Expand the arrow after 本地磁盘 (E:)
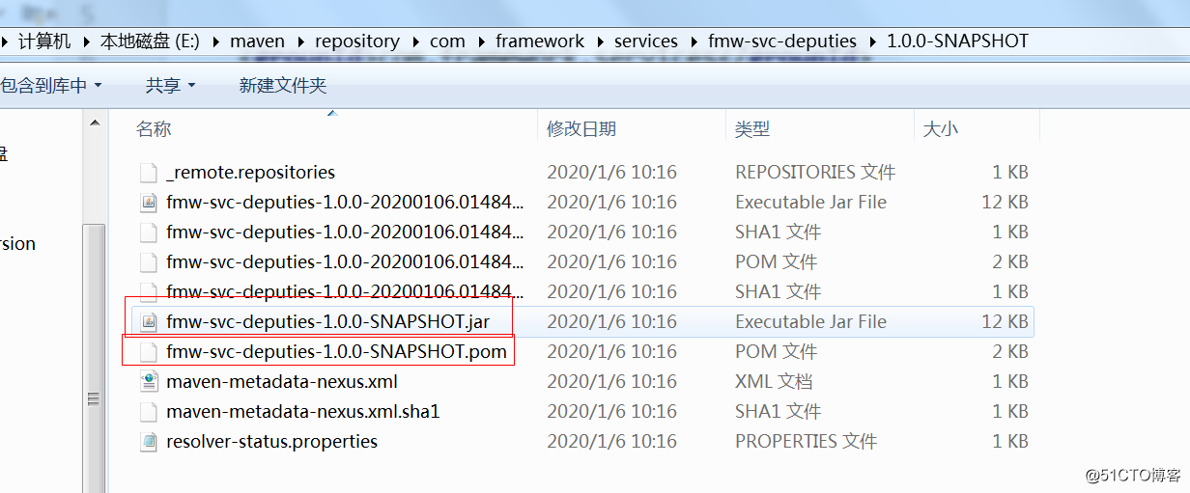The width and height of the screenshot is (1190, 493). pos(214,41)
